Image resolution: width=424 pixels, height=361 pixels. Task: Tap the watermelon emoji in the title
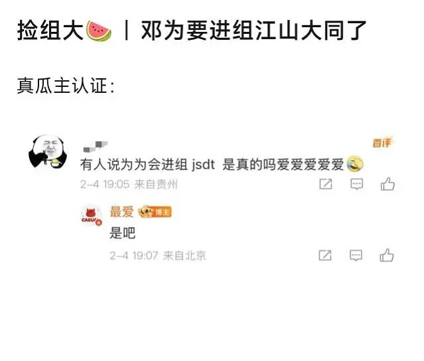pos(99,31)
